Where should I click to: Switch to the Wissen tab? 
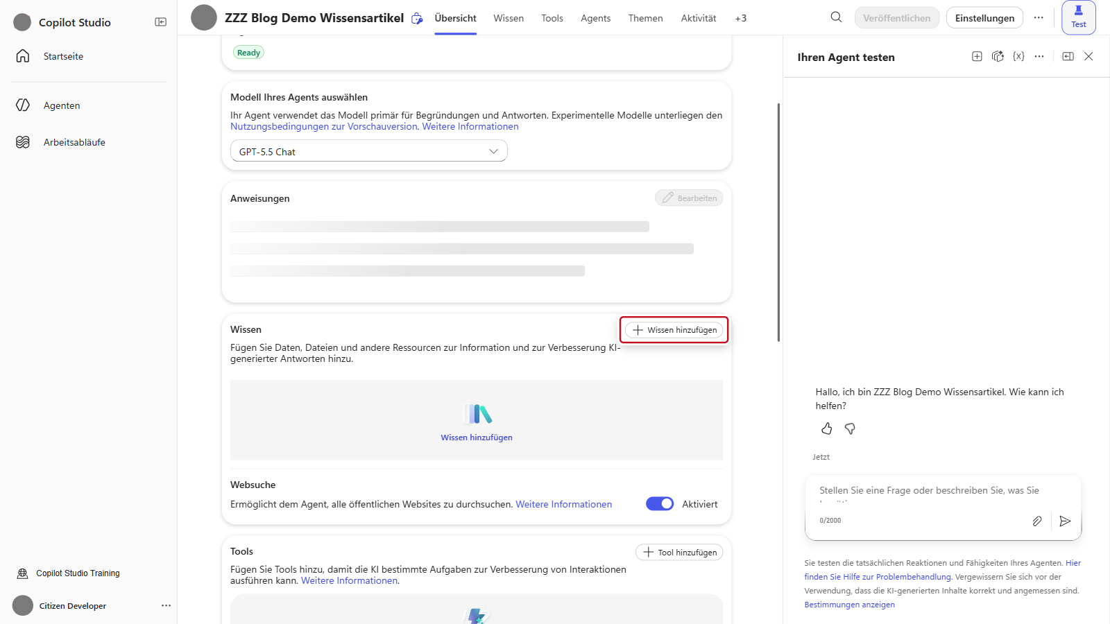point(509,18)
